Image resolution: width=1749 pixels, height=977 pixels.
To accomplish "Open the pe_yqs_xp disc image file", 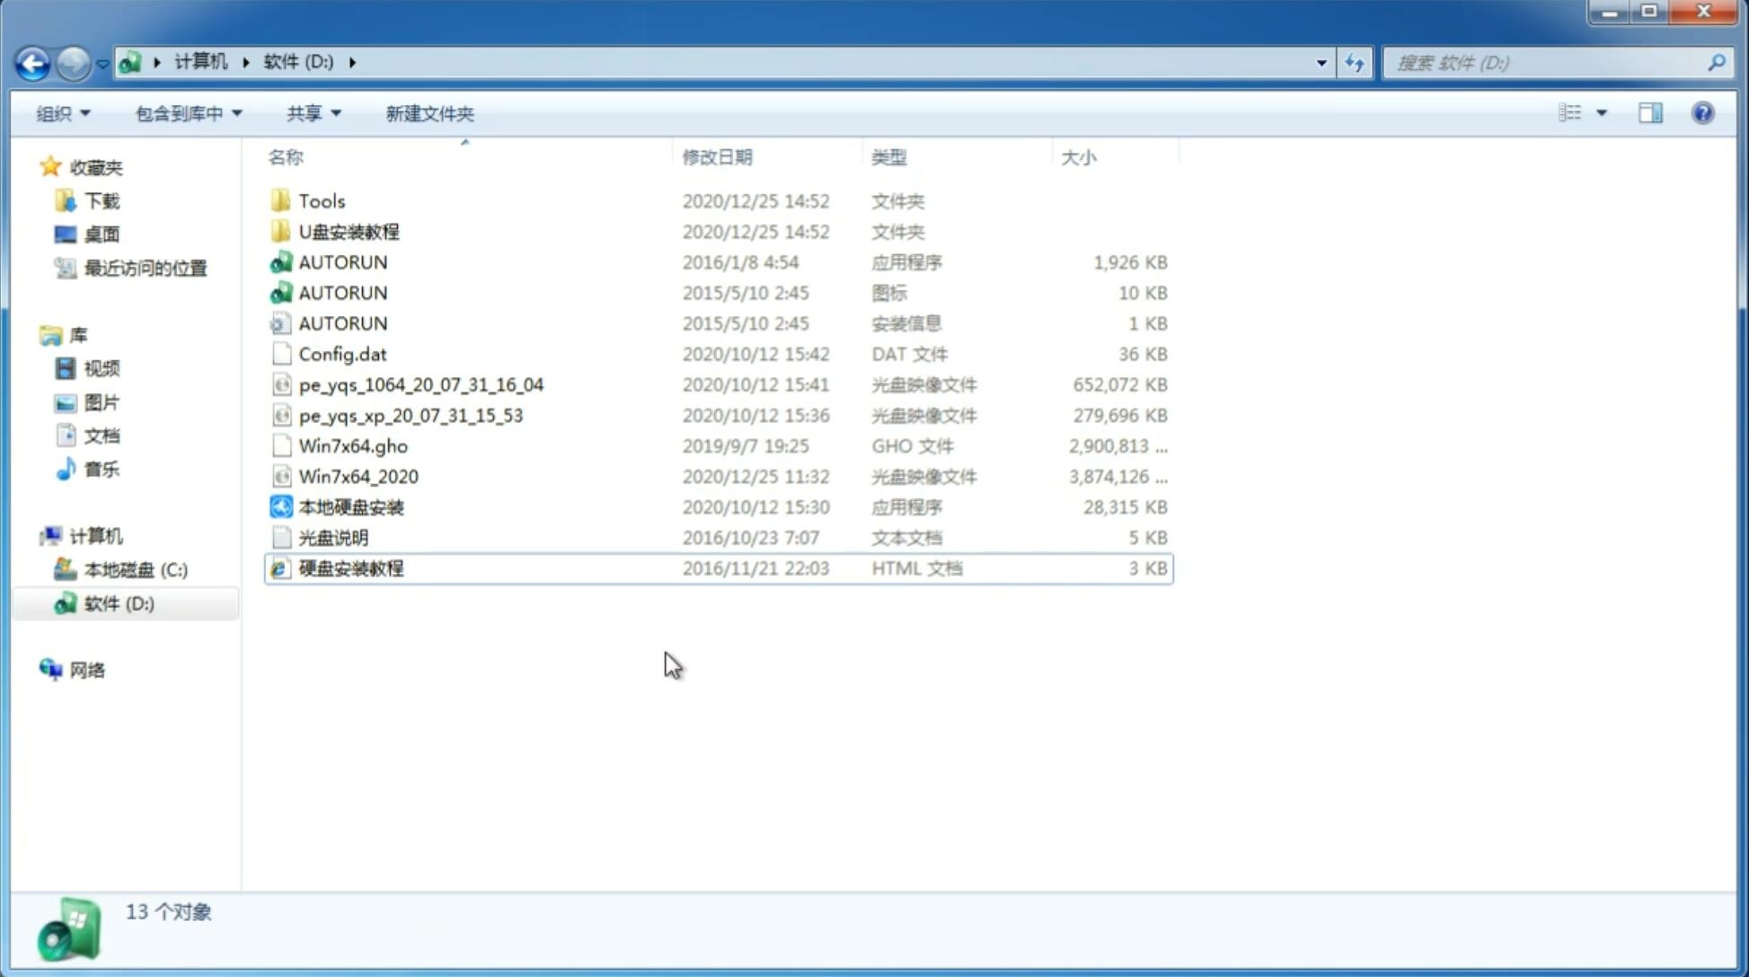I will [x=411, y=415].
